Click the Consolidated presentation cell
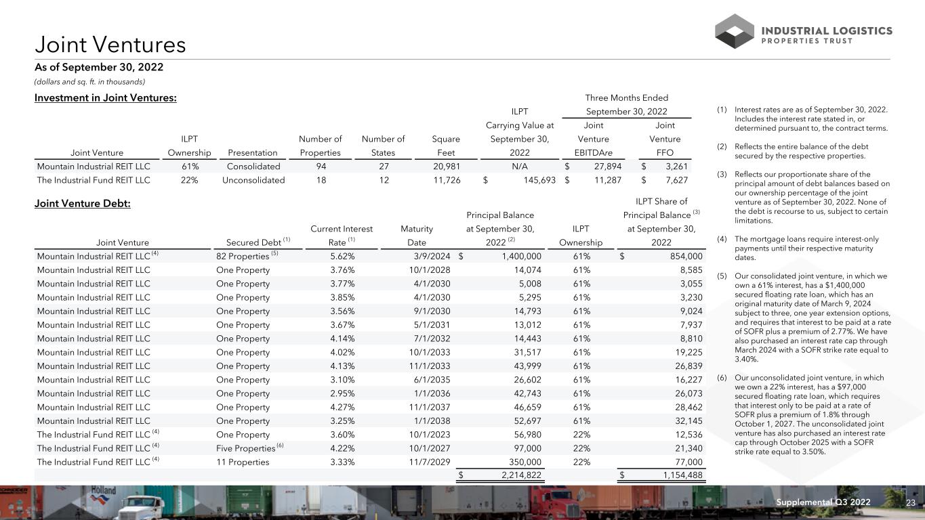Viewport: 925px width, 520px height. (253, 166)
